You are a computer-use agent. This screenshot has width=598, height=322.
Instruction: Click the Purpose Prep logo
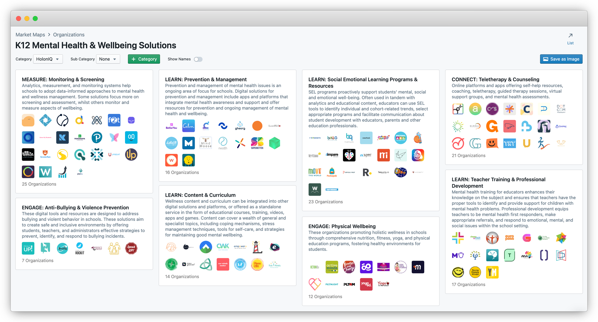[x=349, y=172]
